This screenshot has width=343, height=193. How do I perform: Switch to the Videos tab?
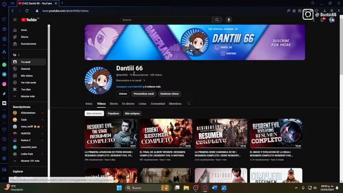(x=101, y=103)
